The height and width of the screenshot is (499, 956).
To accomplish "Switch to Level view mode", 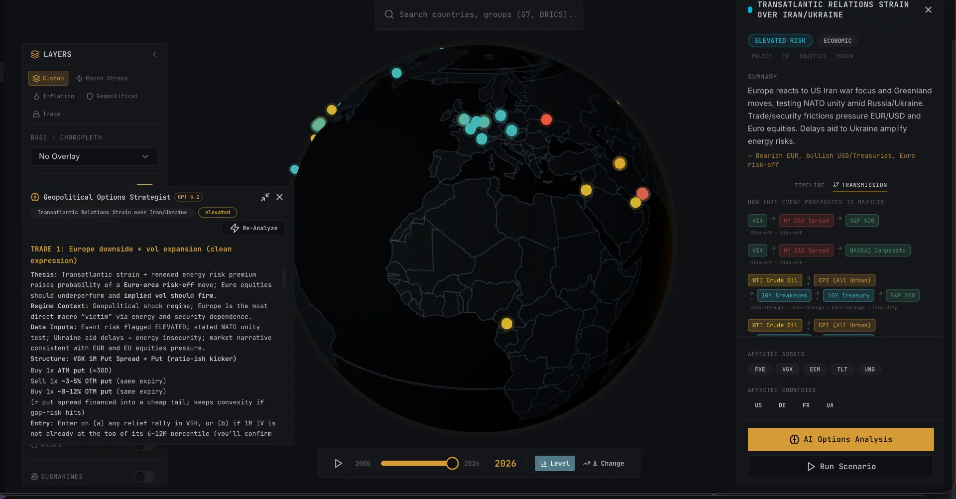I will coord(555,464).
